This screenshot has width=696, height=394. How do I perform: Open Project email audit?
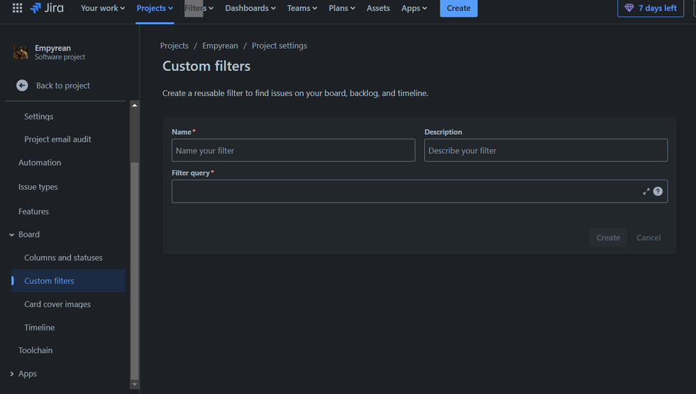[58, 139]
